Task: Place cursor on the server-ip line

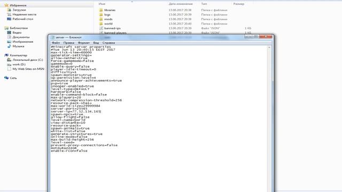Action: [76, 111]
